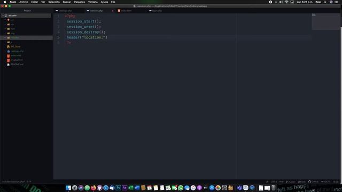
Task: Open the Ventana menu
Action: tap(92, 2)
